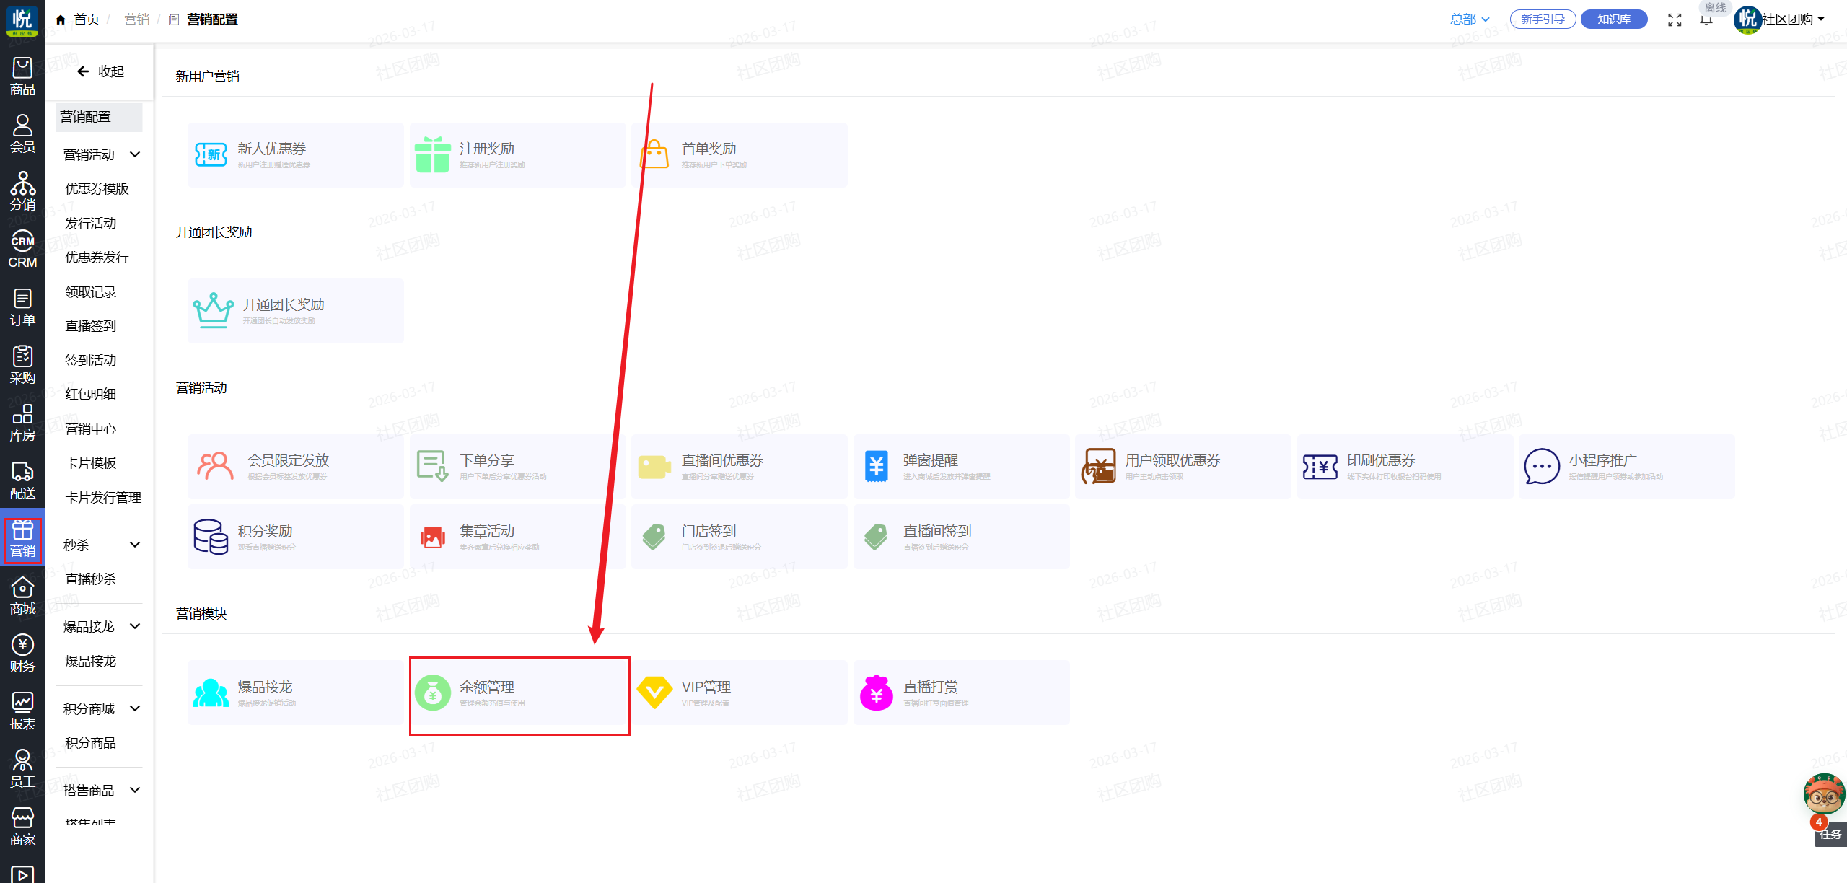
Task: Expand the 积分商城 menu section
Action: (x=135, y=708)
